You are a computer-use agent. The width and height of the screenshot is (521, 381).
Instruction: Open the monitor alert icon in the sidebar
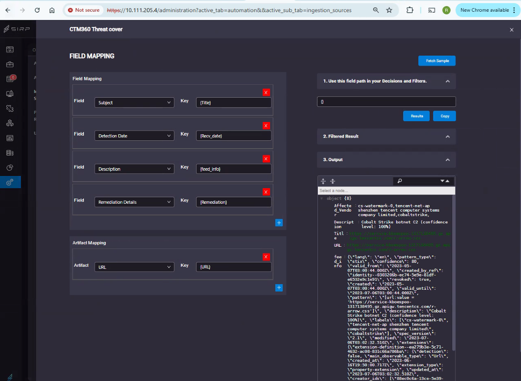click(10, 93)
